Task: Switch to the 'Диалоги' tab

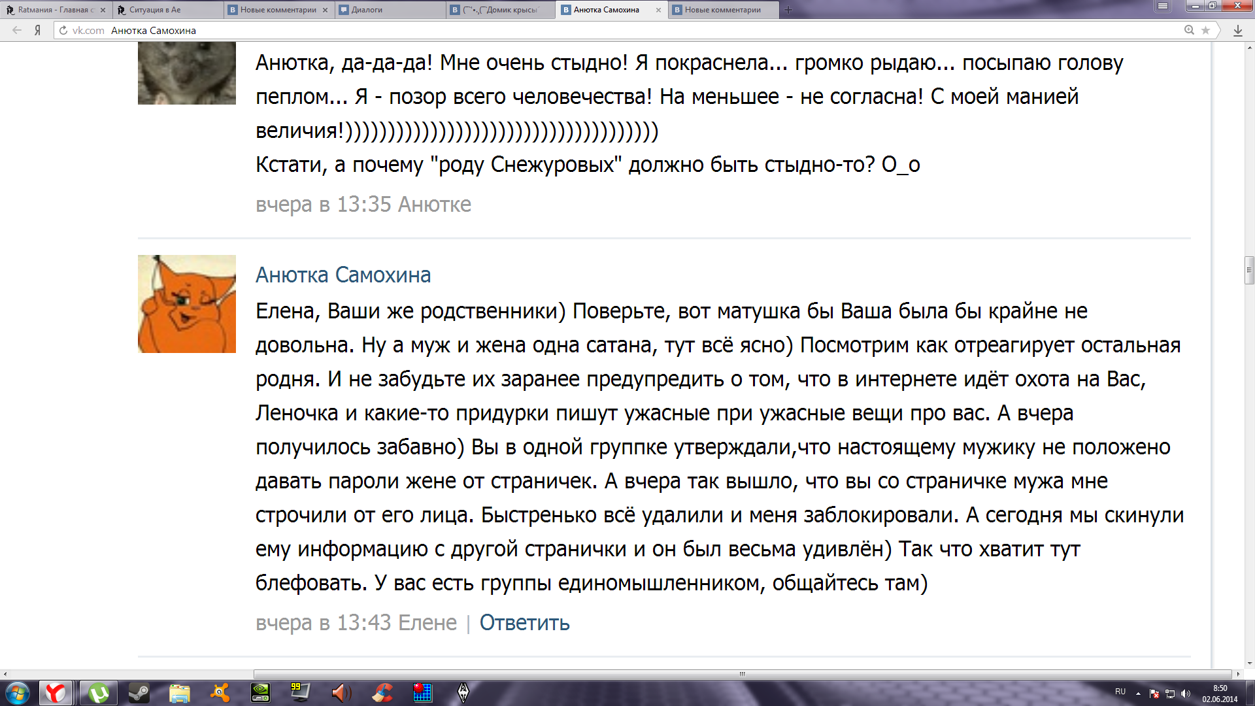Action: click(367, 10)
